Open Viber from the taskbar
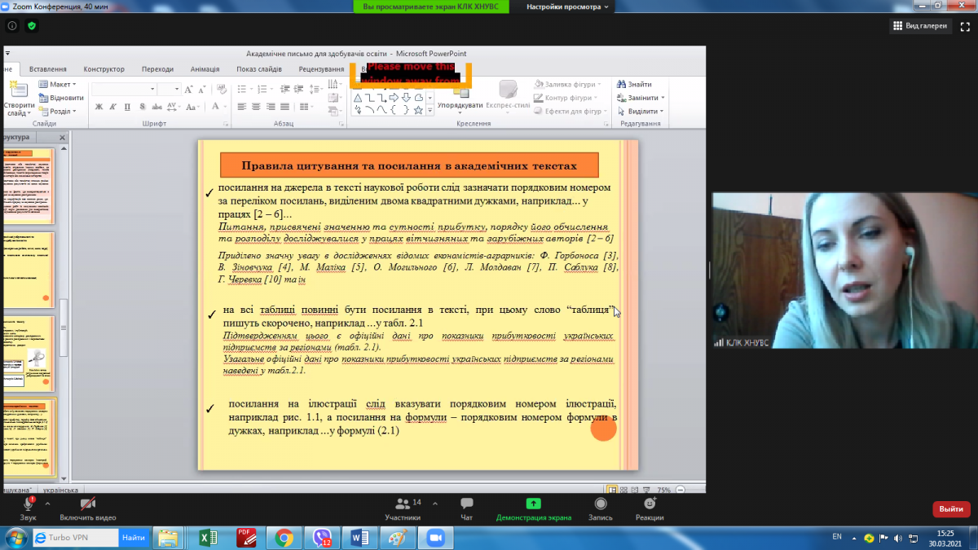Screen dimensions: 978x550 (x=321, y=538)
